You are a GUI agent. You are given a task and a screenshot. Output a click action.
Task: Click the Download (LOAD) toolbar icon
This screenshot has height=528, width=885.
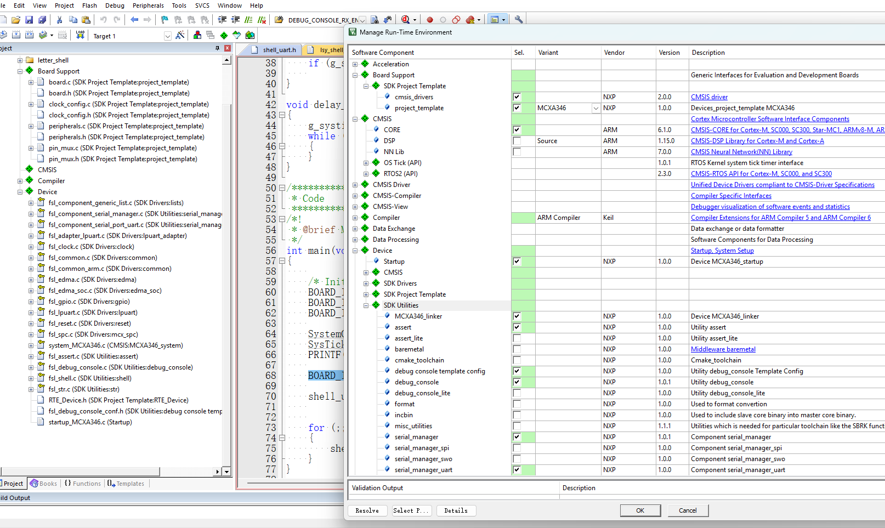[x=80, y=35]
